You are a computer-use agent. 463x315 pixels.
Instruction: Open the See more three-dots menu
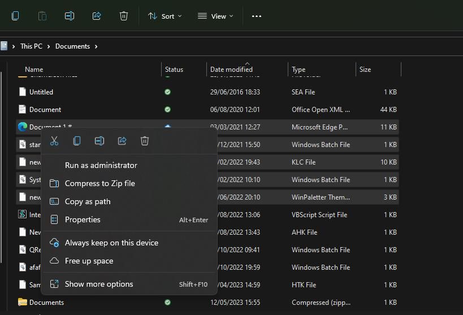257,16
